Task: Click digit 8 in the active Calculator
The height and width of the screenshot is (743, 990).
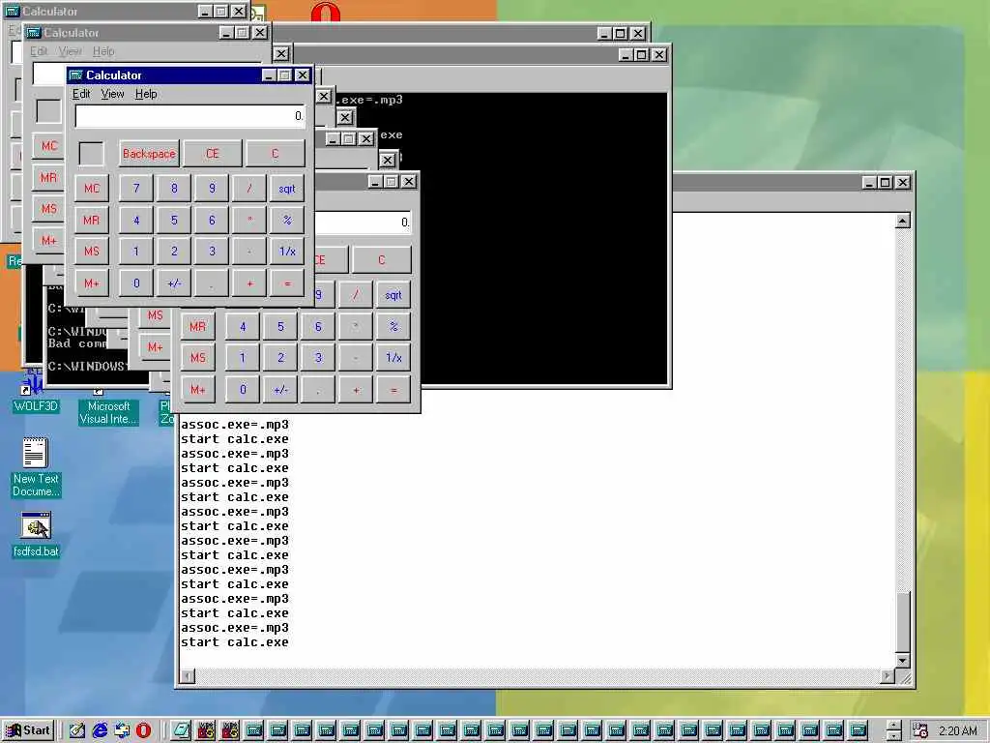Action: [174, 189]
